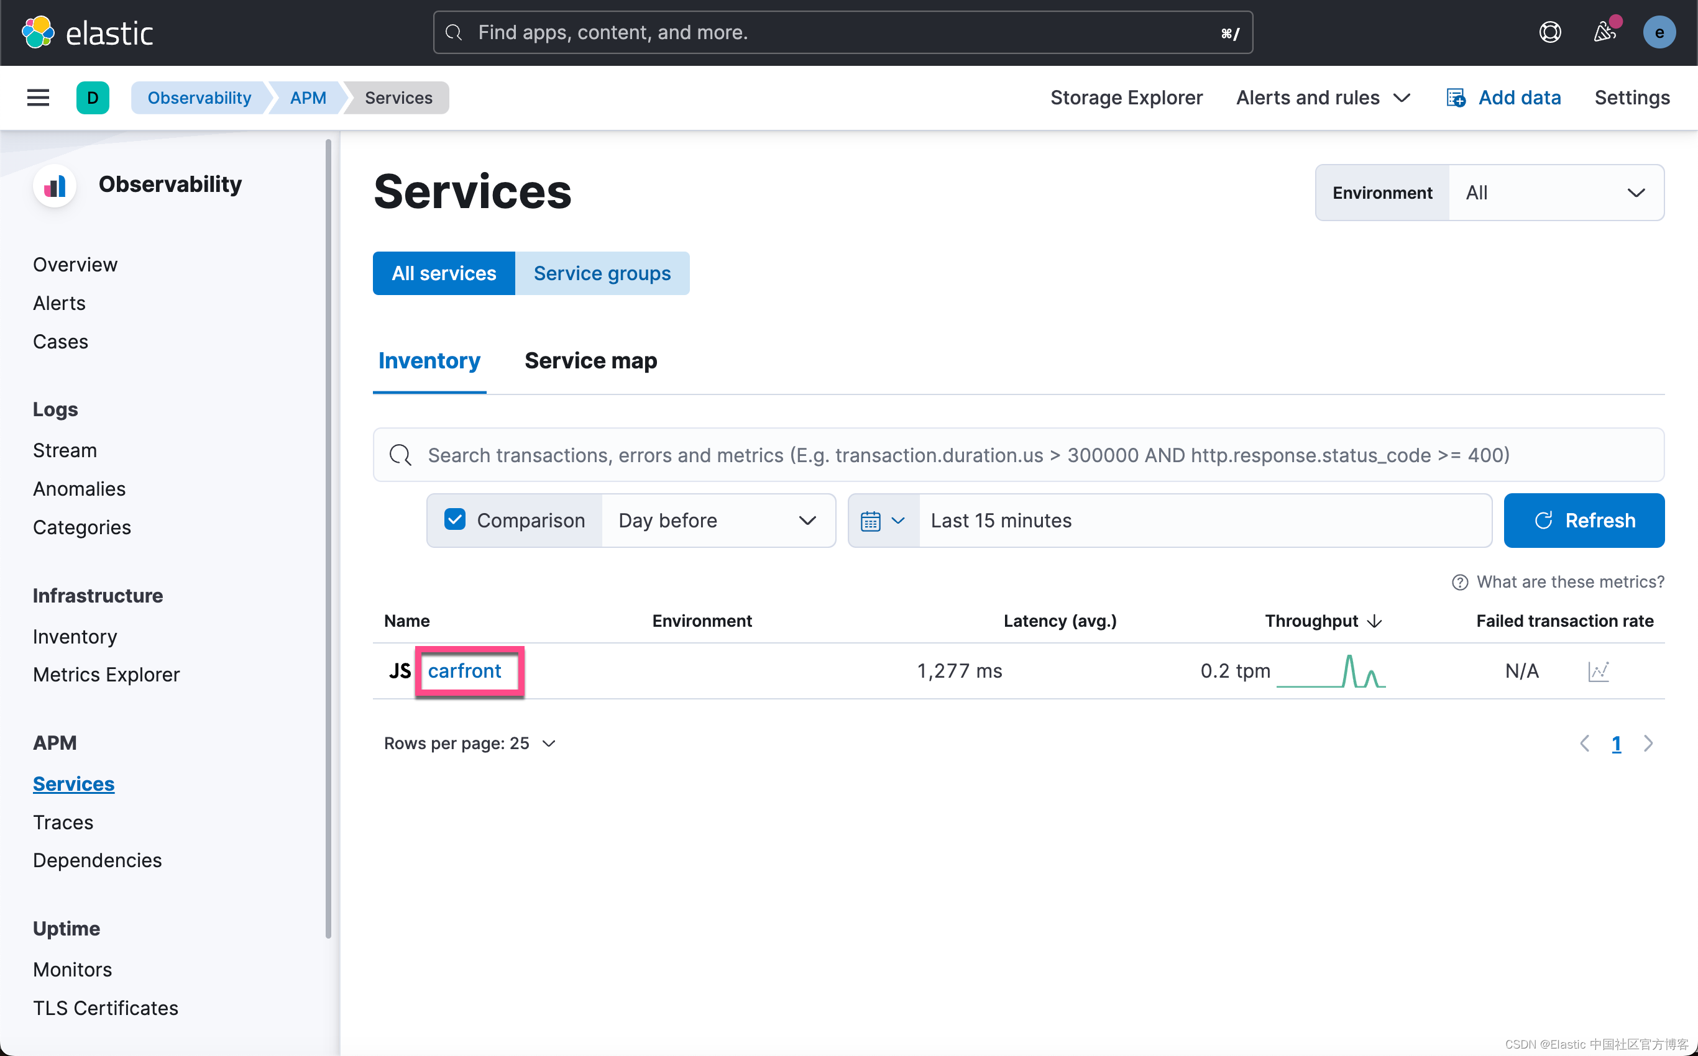
Task: Open Storage Explorer
Action: coord(1126,98)
